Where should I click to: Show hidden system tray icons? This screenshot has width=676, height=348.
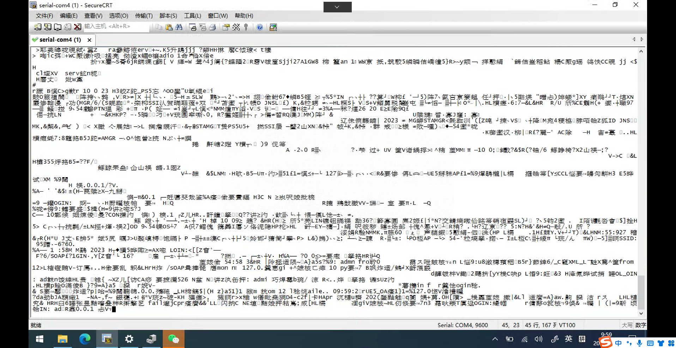click(495, 339)
